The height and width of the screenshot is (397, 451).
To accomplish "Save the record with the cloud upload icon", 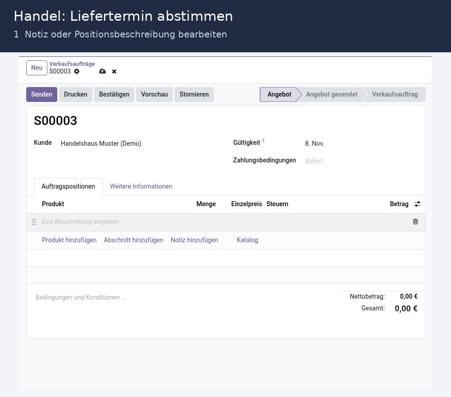I will (102, 71).
